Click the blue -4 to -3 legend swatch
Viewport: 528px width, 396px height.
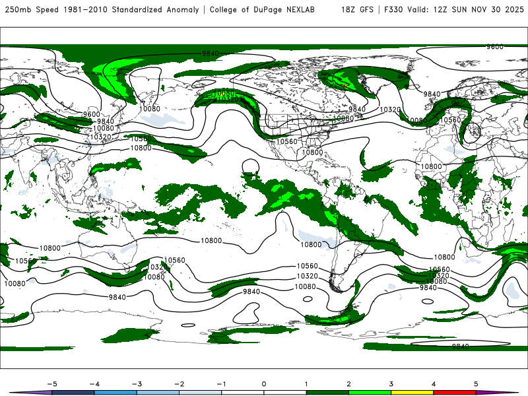coord(115,393)
